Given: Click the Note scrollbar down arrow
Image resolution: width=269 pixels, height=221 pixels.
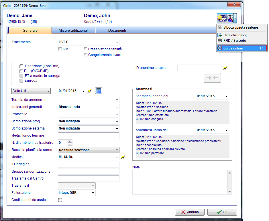Looking at the screenshot, I should [229, 192].
